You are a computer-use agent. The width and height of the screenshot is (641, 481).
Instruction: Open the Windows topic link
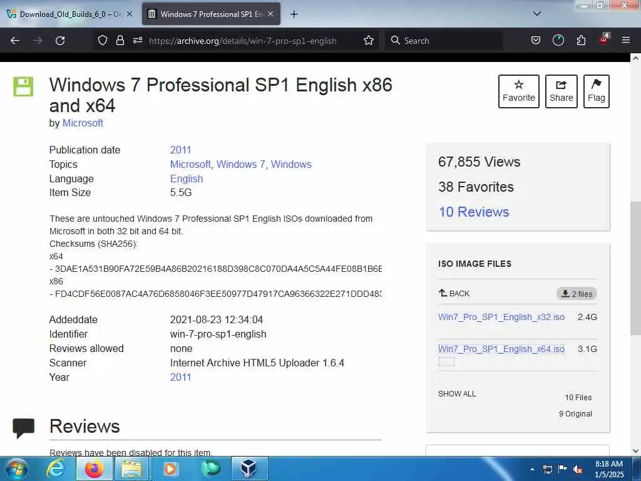(x=291, y=165)
